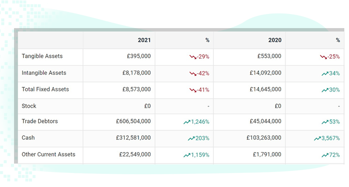
Task: Click the Stock row label
Action: click(x=29, y=106)
